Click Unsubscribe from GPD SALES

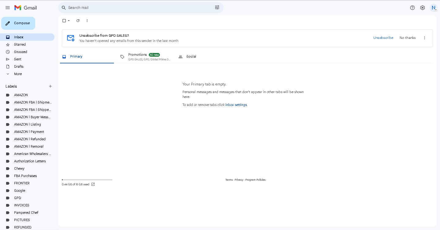[383, 38]
